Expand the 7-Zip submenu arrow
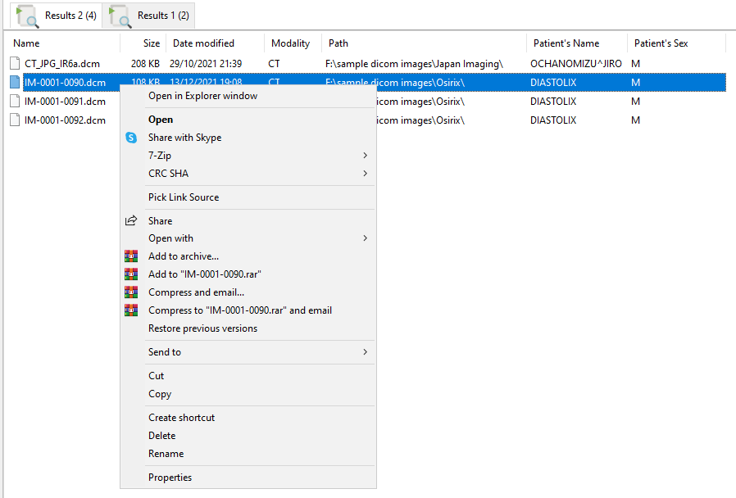 click(365, 156)
